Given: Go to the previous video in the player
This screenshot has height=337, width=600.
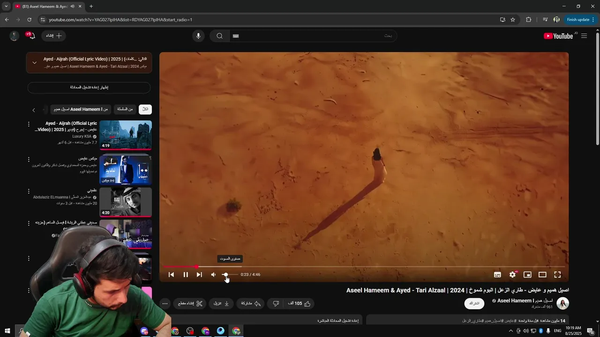Looking at the screenshot, I should coord(171,275).
